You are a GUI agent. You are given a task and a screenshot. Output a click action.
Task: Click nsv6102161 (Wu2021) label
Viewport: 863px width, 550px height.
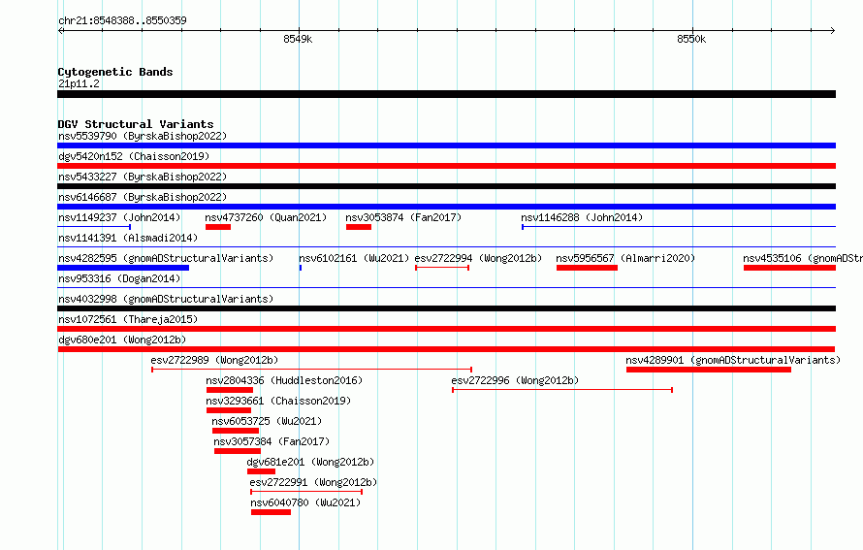tap(354, 258)
